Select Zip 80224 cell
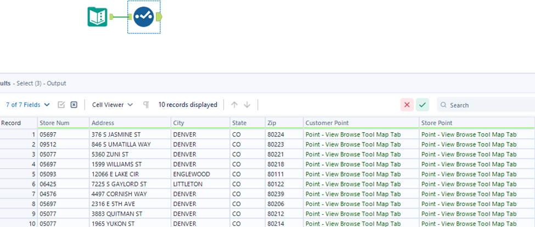The image size is (535, 227). coord(285,135)
